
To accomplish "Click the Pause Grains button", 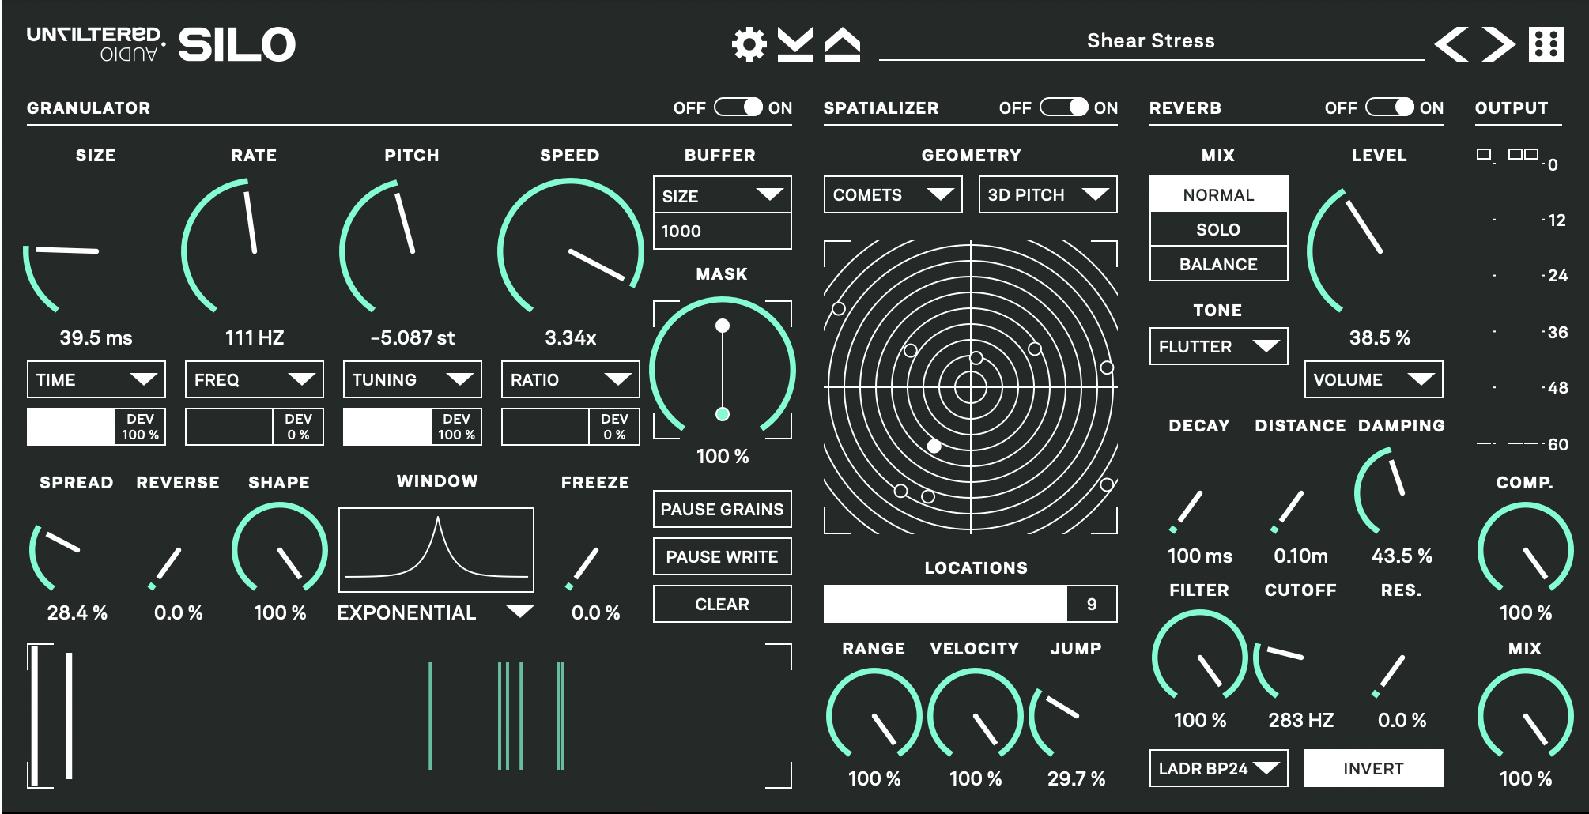I will pyautogui.click(x=722, y=509).
